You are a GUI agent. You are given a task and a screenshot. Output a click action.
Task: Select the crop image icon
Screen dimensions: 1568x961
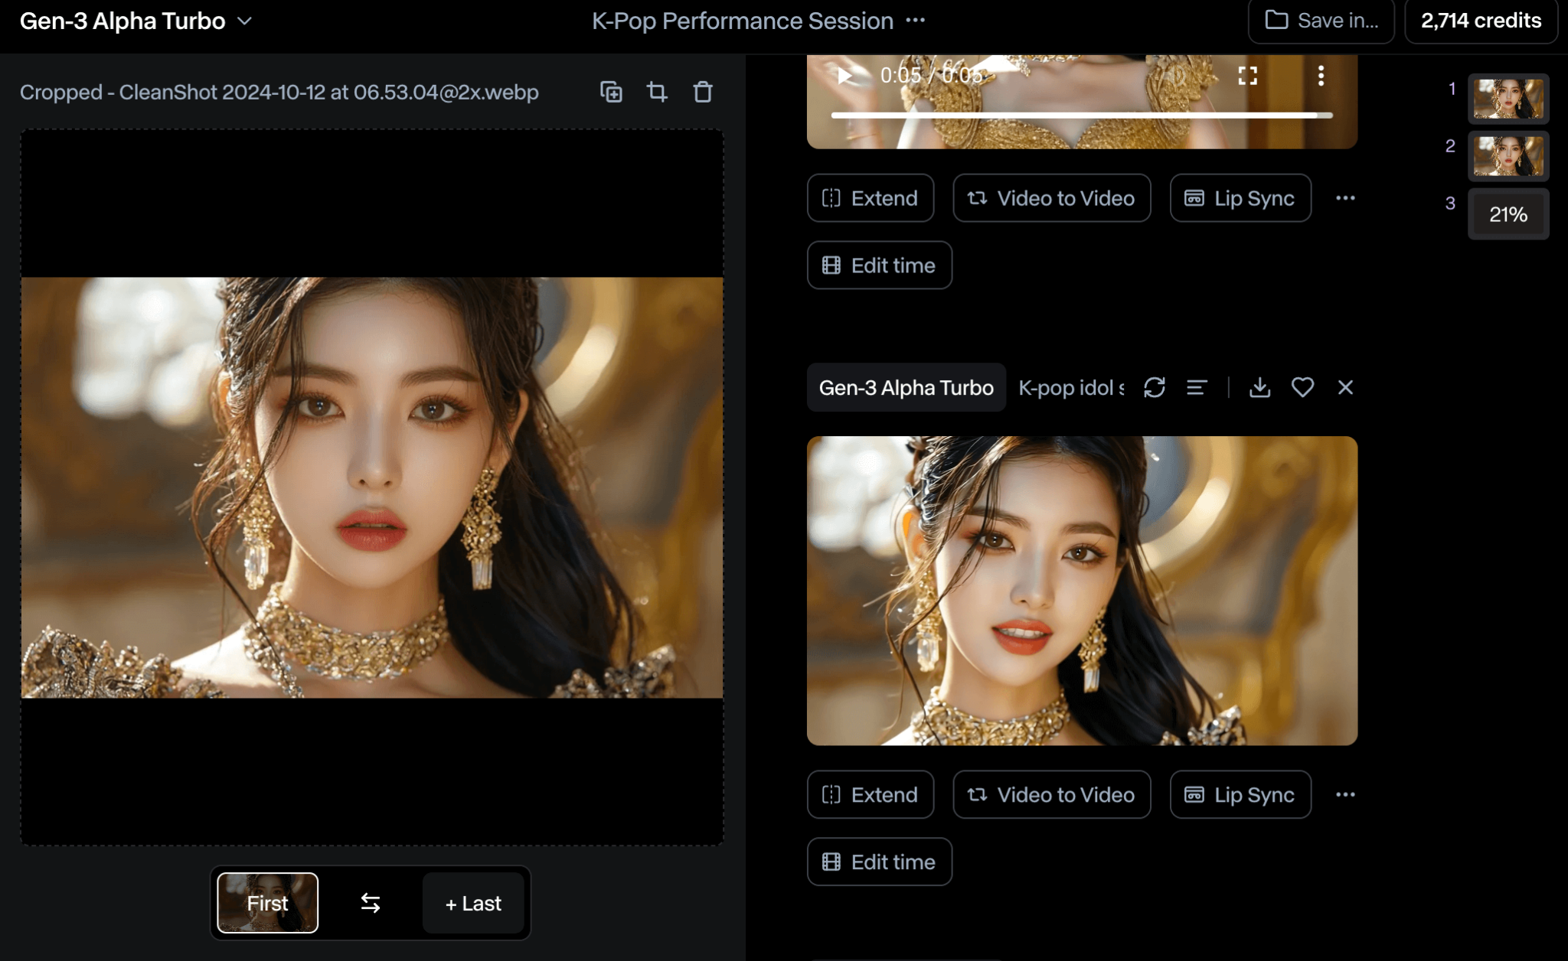click(657, 93)
